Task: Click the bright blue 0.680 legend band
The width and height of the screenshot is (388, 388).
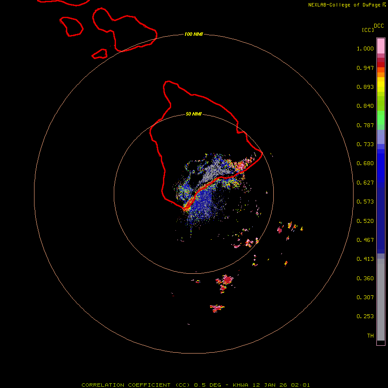Action: (381, 168)
